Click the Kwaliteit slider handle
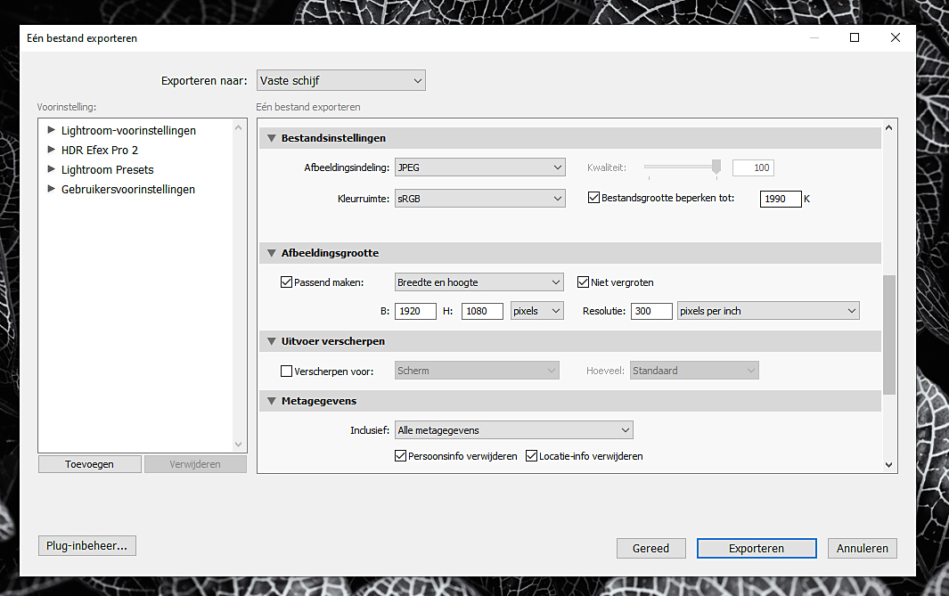 (716, 167)
